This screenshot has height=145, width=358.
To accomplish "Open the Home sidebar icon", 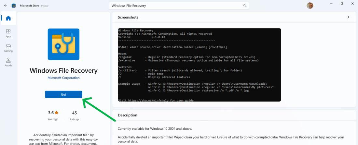I will click(x=8, y=18).
